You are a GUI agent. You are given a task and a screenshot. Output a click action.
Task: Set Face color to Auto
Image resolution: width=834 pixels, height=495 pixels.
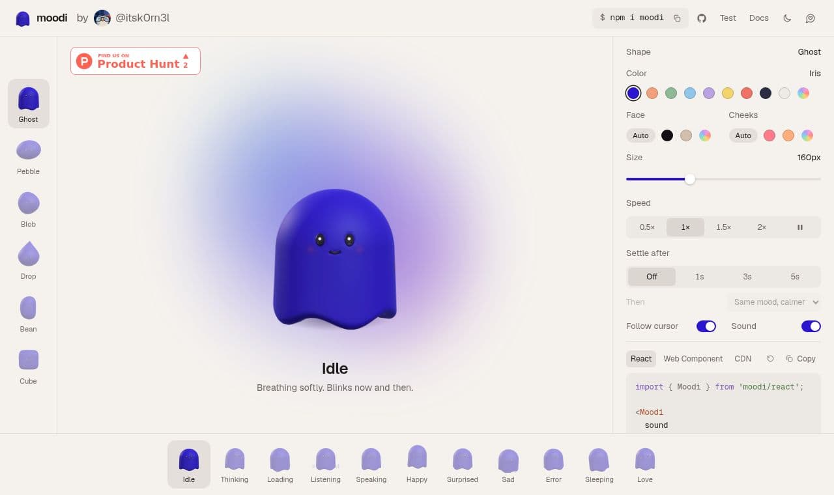tap(640, 135)
